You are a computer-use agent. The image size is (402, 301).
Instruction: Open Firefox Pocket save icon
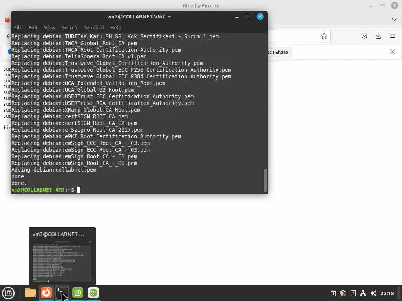(x=364, y=36)
